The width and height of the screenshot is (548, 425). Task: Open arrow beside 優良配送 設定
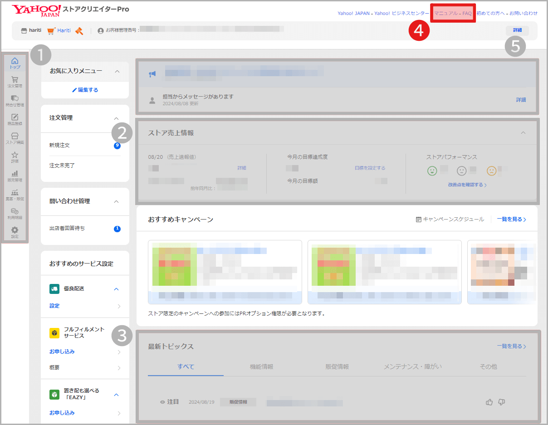tap(119, 306)
